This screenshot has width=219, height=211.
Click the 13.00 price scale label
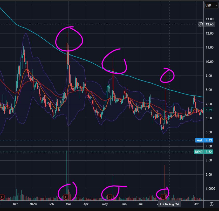pyautogui.click(x=209, y=19)
